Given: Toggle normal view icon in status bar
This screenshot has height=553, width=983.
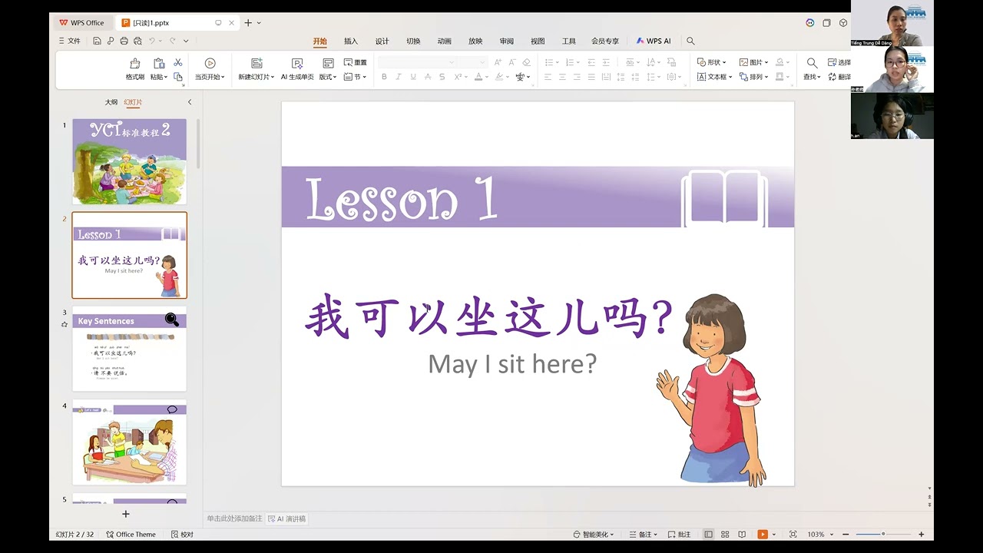Looking at the screenshot, I should tap(708, 534).
